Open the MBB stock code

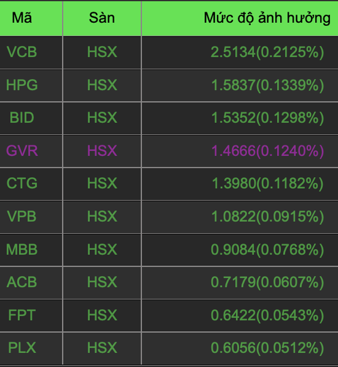point(22,250)
